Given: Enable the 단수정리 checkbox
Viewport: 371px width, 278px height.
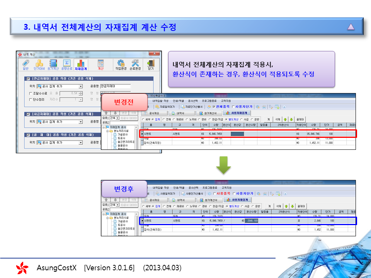Looking at the screenshot, I should (x=31, y=100).
